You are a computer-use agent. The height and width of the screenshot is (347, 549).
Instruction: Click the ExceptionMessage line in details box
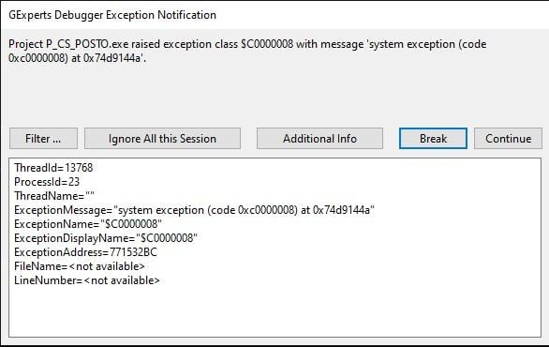point(194,210)
